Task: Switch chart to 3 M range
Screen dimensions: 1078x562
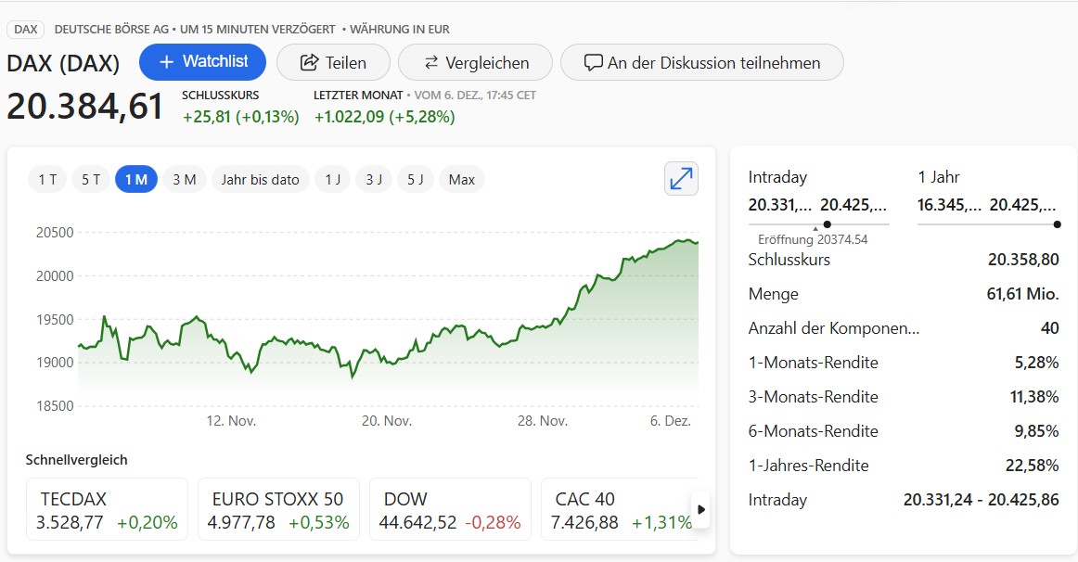Action: tap(184, 180)
